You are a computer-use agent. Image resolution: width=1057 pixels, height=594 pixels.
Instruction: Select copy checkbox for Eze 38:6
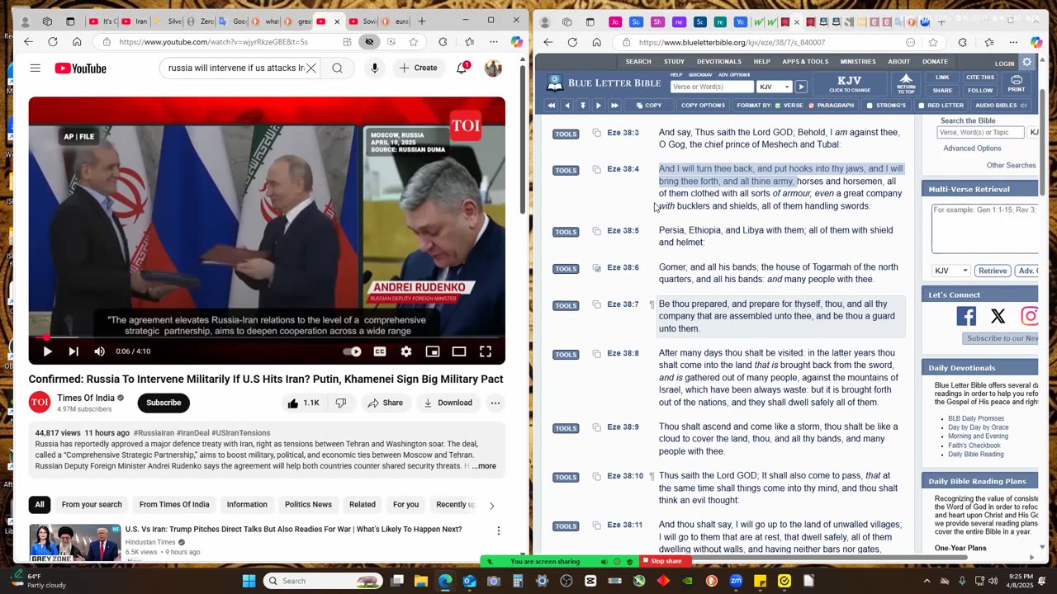click(596, 268)
